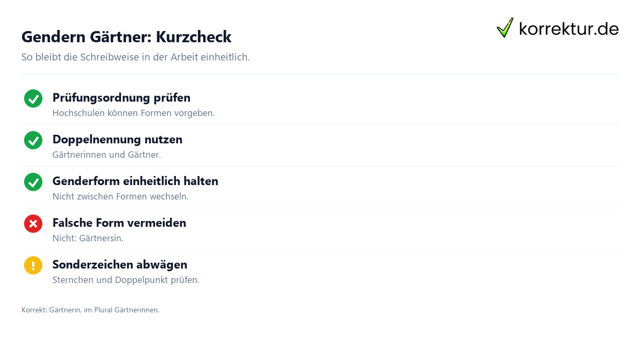
Task: Click the subtitle about einheitliche Schreibweise
Action: click(135, 57)
